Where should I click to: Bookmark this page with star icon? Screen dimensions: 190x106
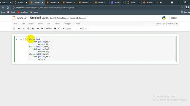point(181,8)
